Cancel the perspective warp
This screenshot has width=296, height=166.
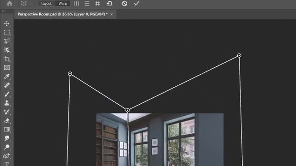(x=124, y=3)
